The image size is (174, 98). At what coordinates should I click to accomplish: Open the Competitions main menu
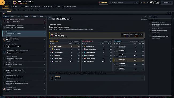[36, 7]
